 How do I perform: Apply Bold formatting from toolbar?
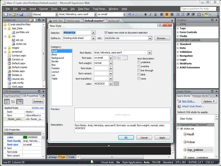coord(145,14)
